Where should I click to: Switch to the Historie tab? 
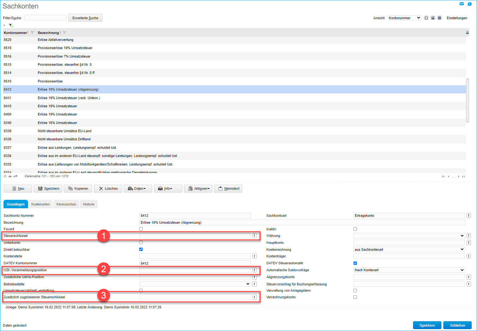[89, 204]
